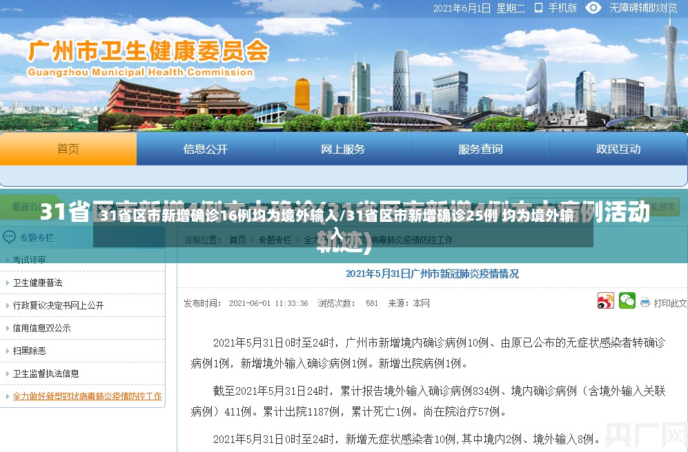Open the 服务查询 navigation tab
Image resolution: width=688 pixels, height=452 pixels.
click(480, 149)
